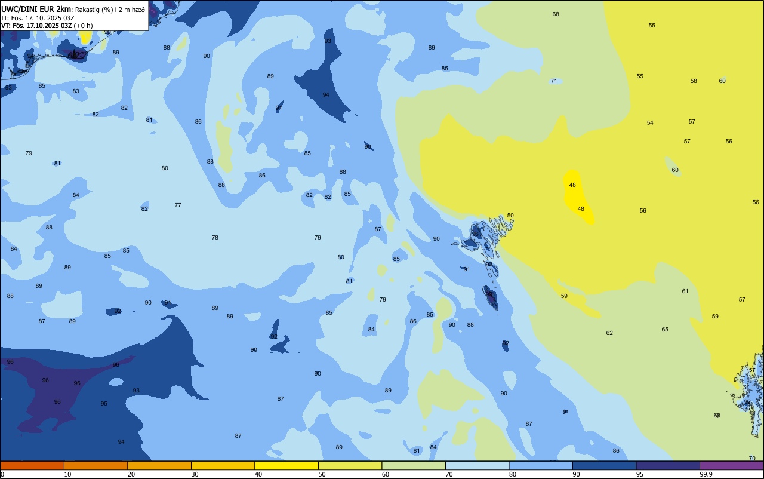Select the "VT: Fös. 17.10.2025 03Z (+0 h)" line
Screen dimensions: 764x479
pos(47,26)
